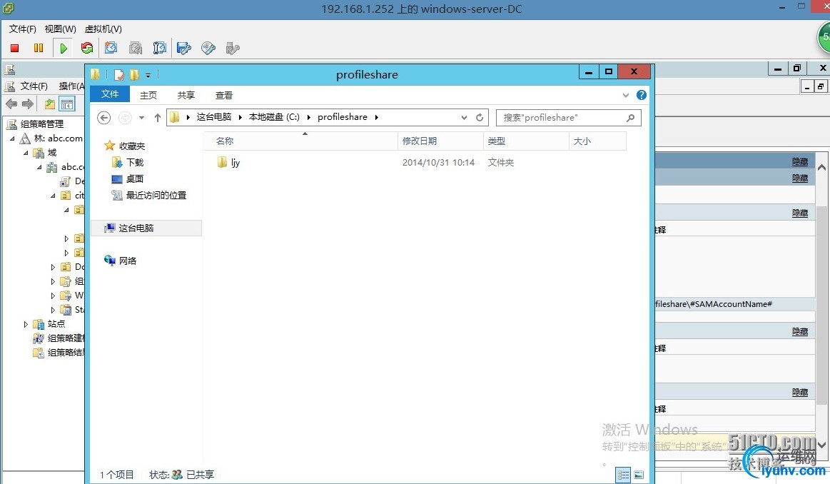830x484 pixels.
Task: Click the scroll-up arrow in Group Policy pane
Action: pyautogui.click(x=821, y=167)
